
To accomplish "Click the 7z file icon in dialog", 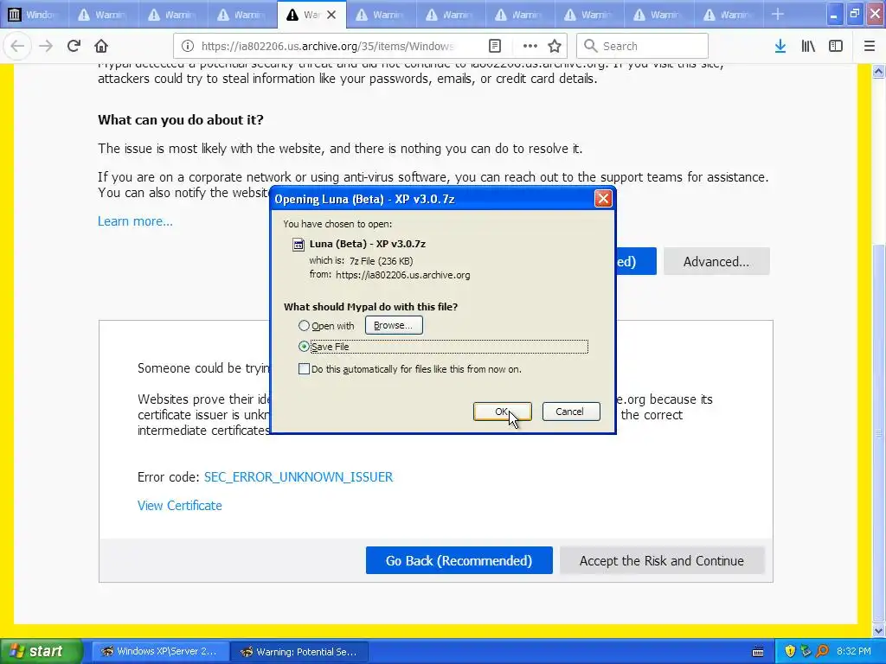I will click(298, 245).
